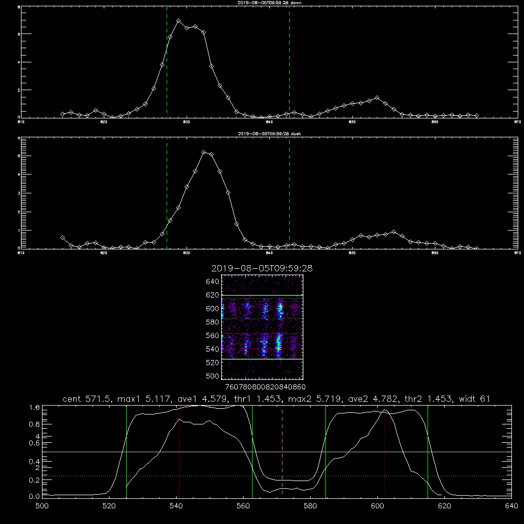524x524 pixels.
Task: Click the solid green boundary line near 584
Action: point(325,451)
